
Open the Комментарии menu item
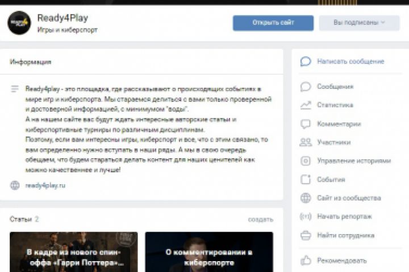339,124
